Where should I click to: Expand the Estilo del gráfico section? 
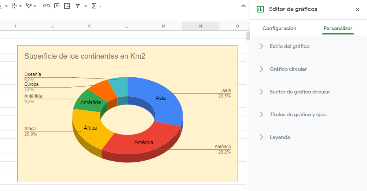(x=289, y=46)
